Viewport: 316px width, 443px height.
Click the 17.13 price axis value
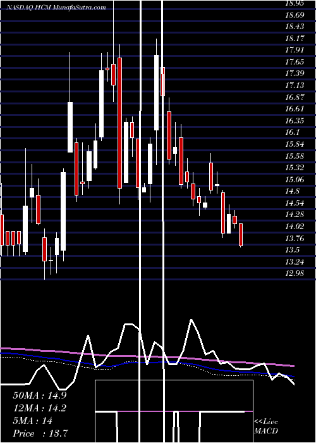295,85
